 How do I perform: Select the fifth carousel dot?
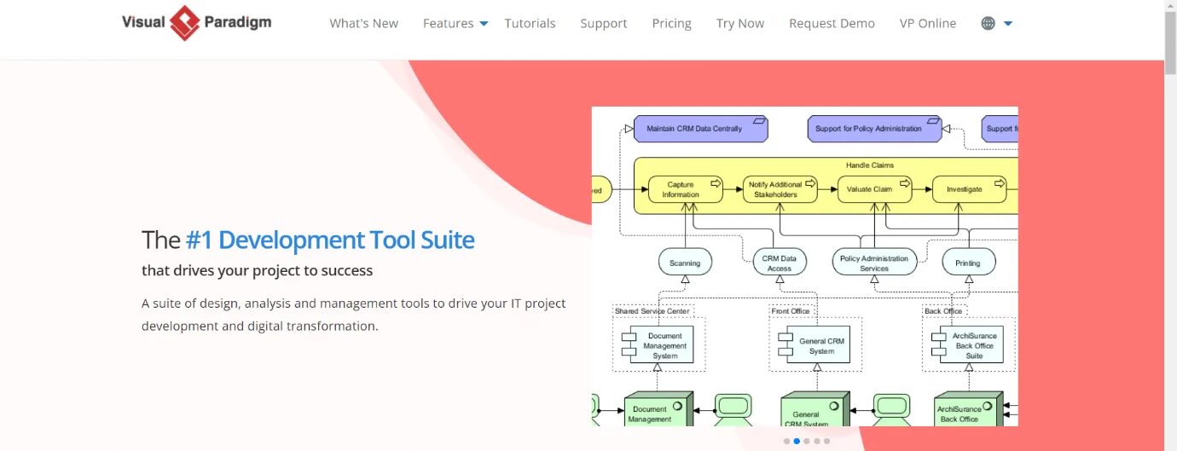tap(826, 442)
